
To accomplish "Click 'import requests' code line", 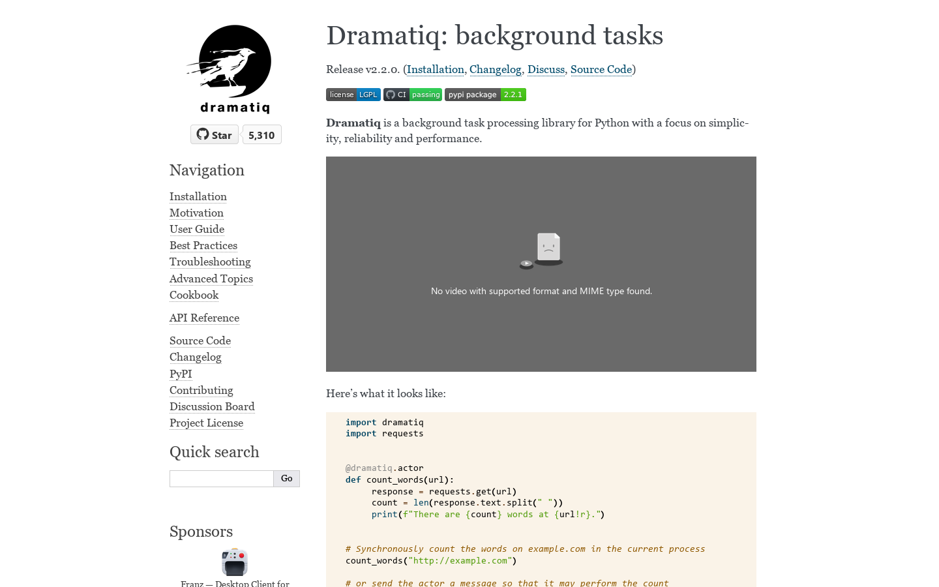I will (385, 434).
